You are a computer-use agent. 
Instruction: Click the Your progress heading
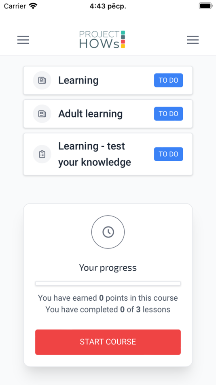click(108, 267)
